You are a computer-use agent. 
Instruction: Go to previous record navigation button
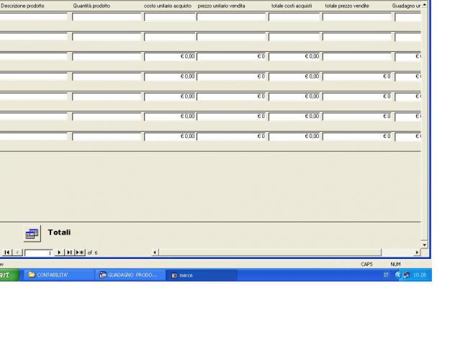click(x=17, y=253)
